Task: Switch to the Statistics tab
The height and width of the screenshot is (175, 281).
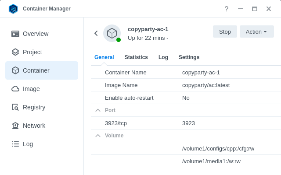Action: tap(136, 57)
